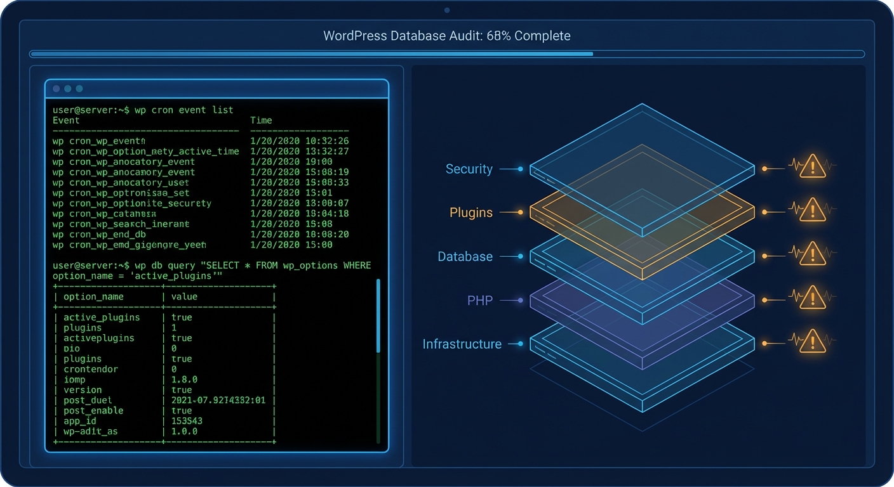Click the WordPress Database Audit title
894x487 pixels.
(x=446, y=36)
